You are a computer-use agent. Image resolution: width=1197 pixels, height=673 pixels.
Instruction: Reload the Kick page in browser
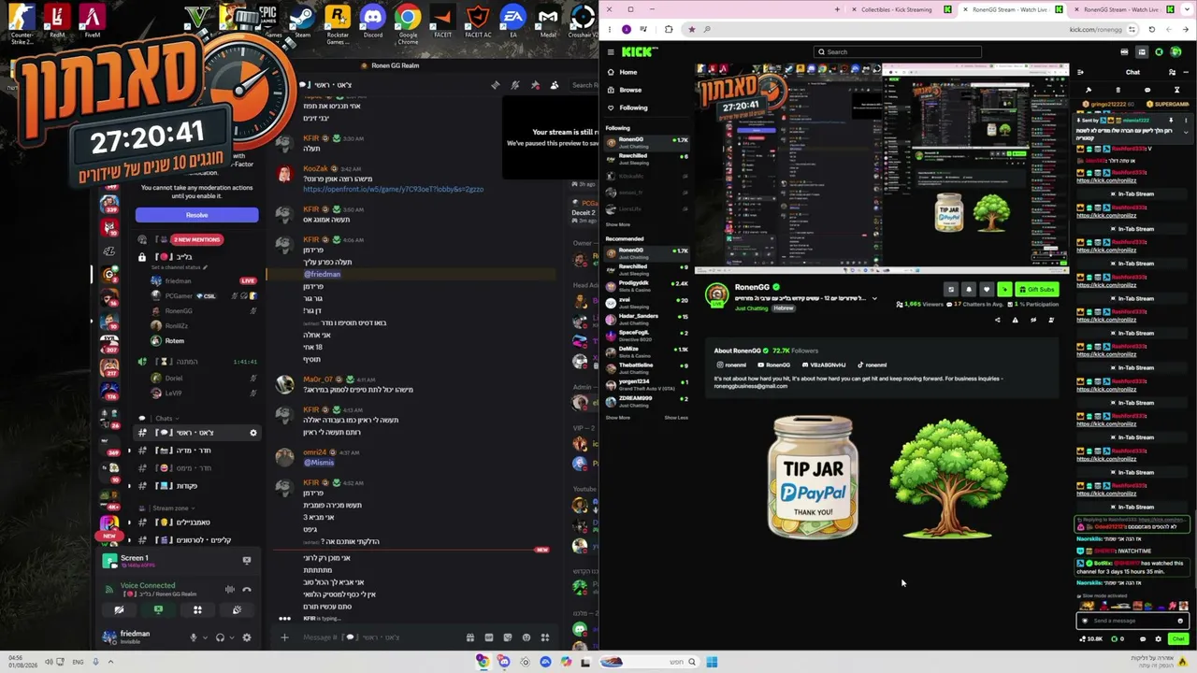click(1152, 29)
